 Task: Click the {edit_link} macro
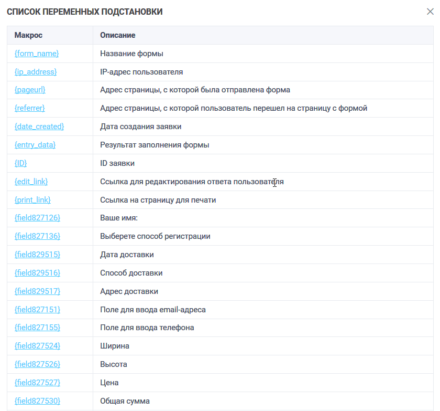(x=31, y=182)
